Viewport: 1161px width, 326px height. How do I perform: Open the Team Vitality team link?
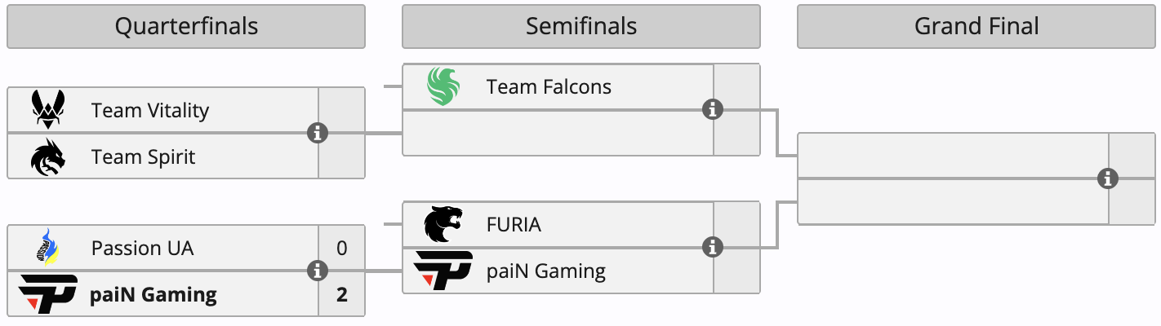[150, 110]
